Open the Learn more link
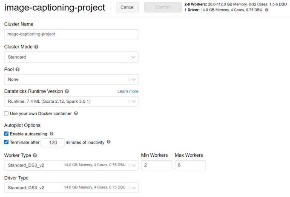 click(x=128, y=91)
